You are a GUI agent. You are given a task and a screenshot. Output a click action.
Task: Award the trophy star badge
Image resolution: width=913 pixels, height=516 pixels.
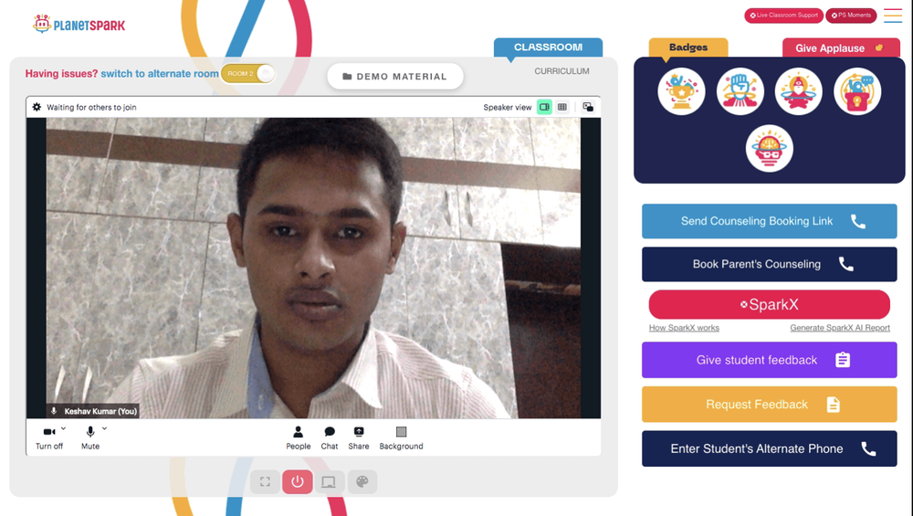(x=681, y=91)
